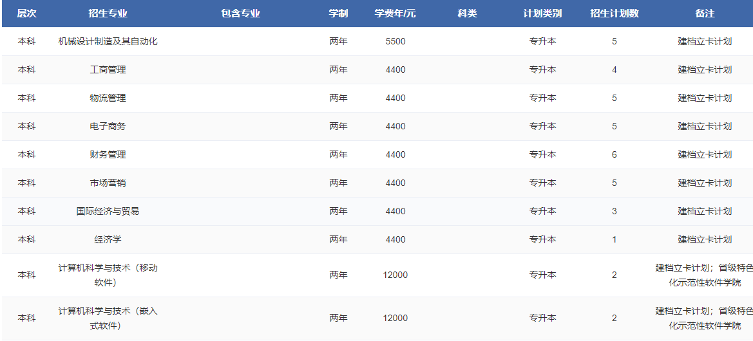Click the 层次 column header
The height and width of the screenshot is (341, 753).
coord(26,14)
